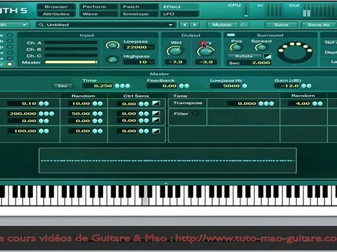Click the Highpass 10 Hz value field
Viewport: 337px width, 252px height.
tap(139, 62)
